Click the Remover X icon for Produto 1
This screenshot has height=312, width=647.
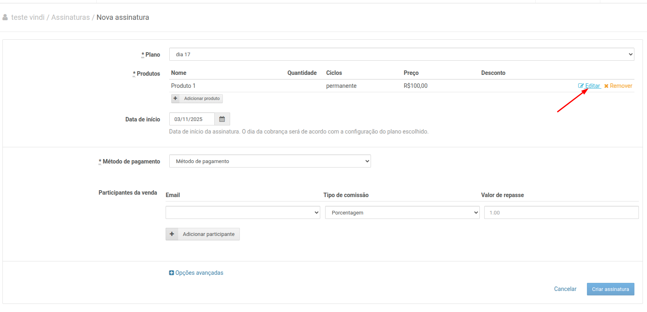pyautogui.click(x=606, y=86)
